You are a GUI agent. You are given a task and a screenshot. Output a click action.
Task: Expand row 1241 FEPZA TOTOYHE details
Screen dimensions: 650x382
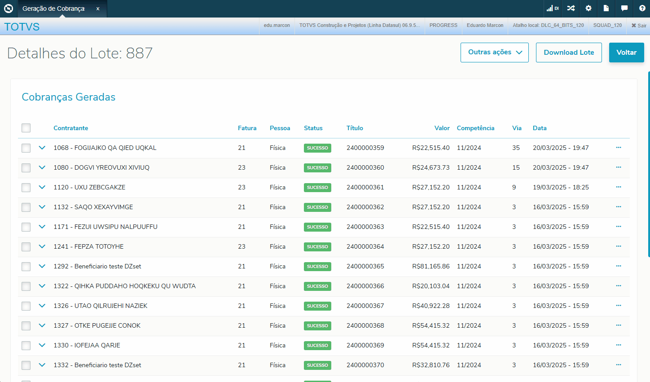pyautogui.click(x=42, y=246)
